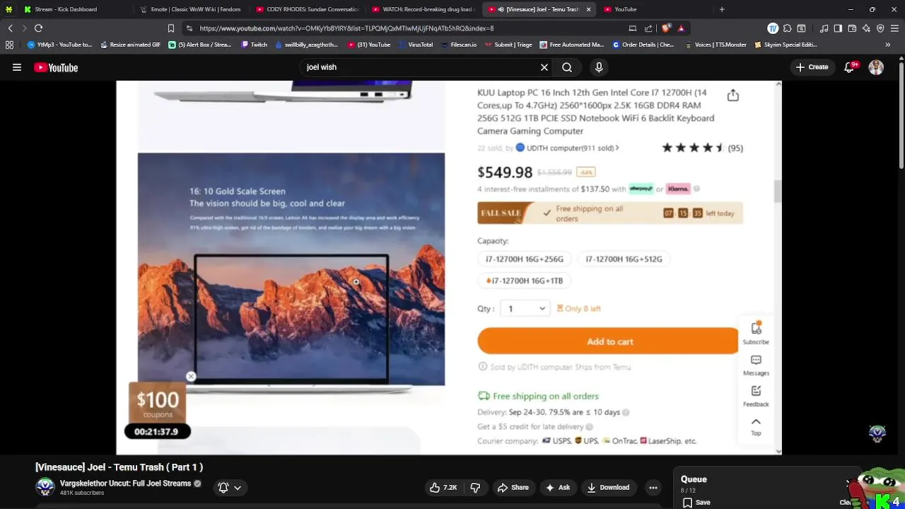The image size is (905, 509).
Task: Open the Alert Box / Streamlabs bookmark
Action: [x=200, y=45]
